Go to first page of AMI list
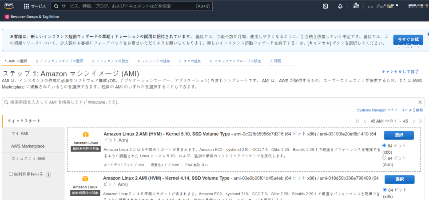Viewport: 429px width, 217px height. [357, 121]
